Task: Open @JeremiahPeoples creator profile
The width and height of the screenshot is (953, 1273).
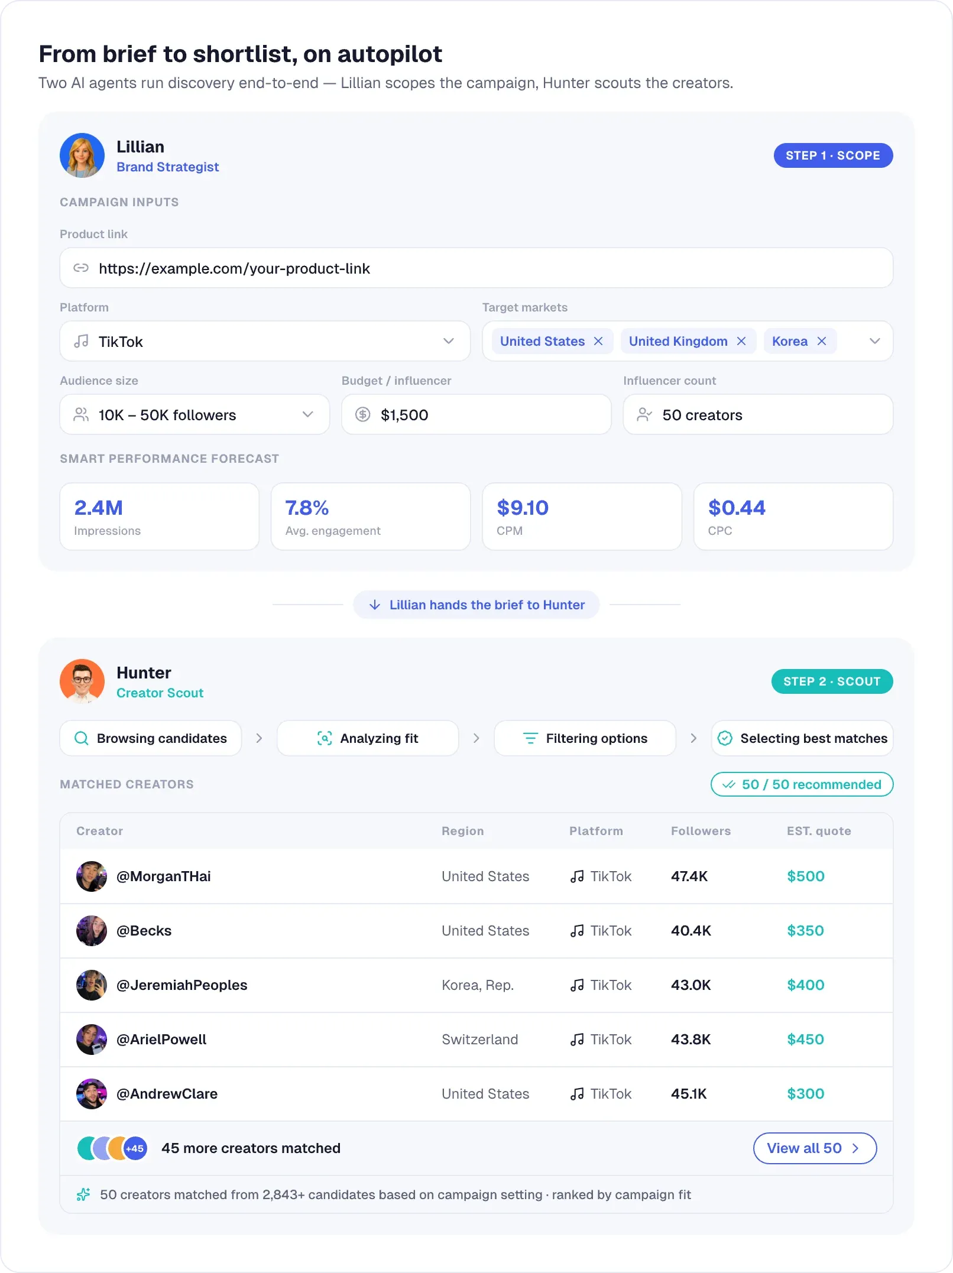Action: (181, 985)
